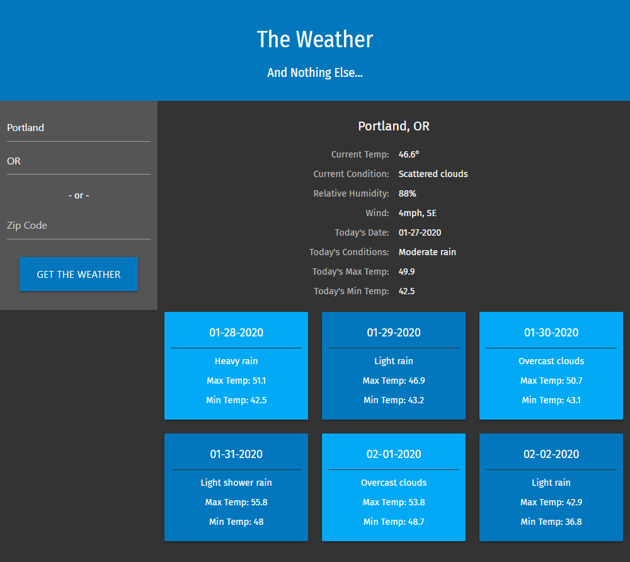Viewport: 630px width, 562px height.
Task: Click the Scattered clouds condition text
Action: coord(433,174)
